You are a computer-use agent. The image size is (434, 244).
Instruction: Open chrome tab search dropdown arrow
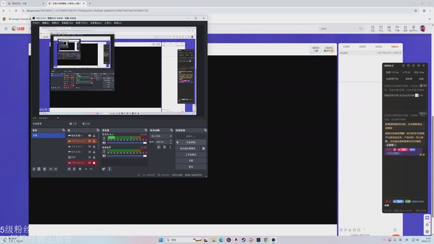(3, 3)
